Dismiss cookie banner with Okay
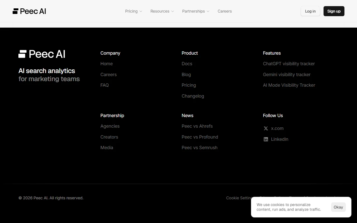357x223 pixels. tap(338, 207)
